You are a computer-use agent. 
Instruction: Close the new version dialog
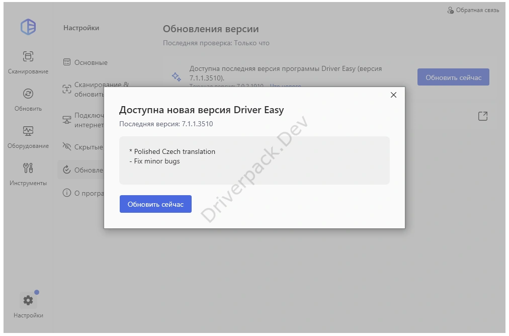click(393, 95)
